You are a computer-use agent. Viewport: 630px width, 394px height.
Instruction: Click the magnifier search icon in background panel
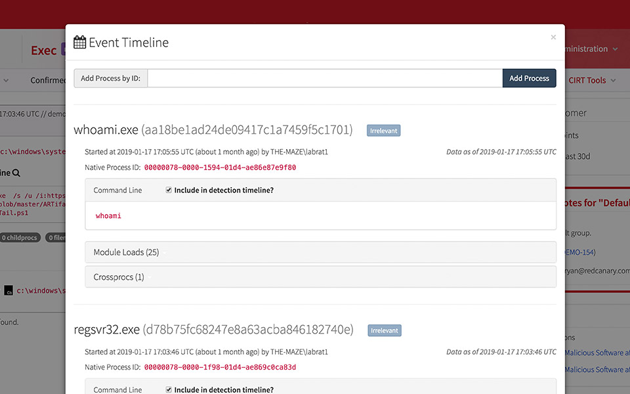tap(16, 173)
